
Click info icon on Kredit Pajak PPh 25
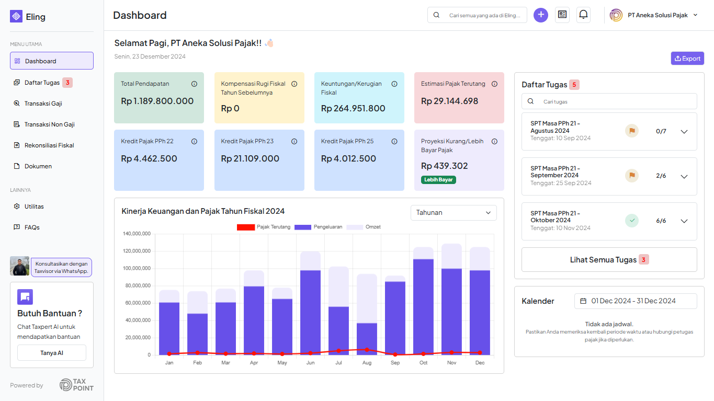coord(394,141)
